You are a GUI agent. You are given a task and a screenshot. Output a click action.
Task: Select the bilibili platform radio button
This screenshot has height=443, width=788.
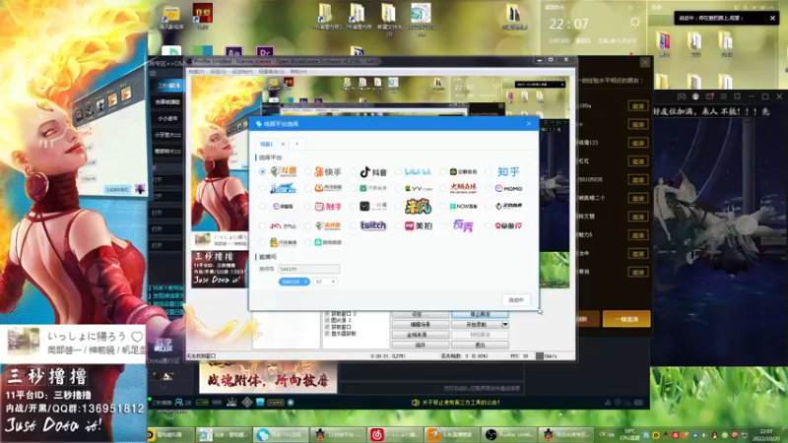coord(398,171)
